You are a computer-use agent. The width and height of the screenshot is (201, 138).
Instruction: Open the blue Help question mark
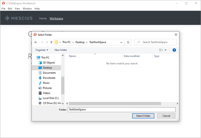174,50
